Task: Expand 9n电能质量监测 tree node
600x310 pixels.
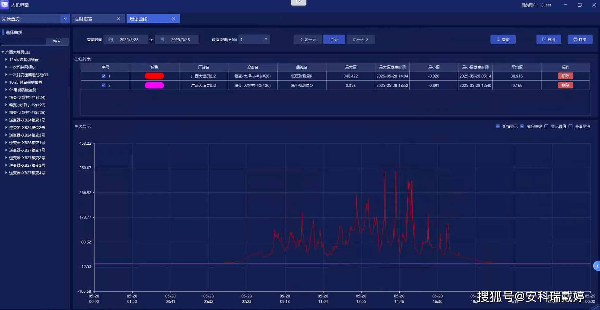Action: pos(6,90)
